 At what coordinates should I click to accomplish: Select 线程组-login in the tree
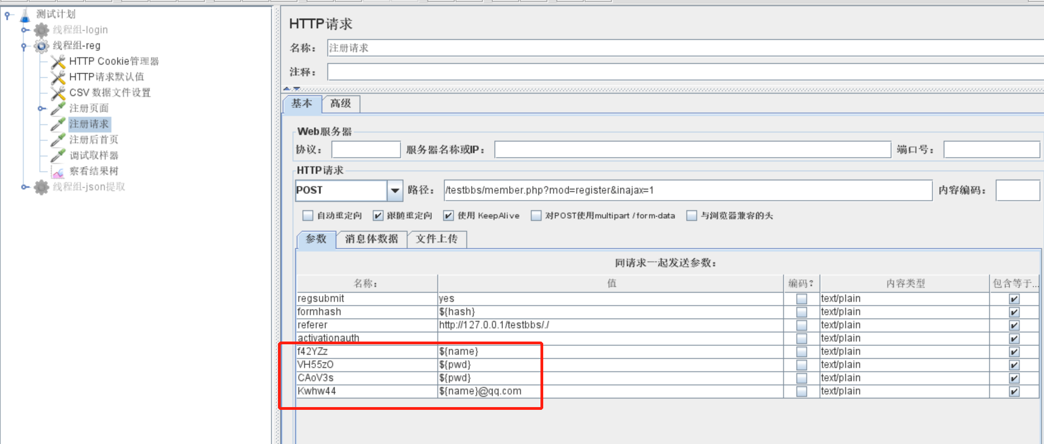click(x=81, y=30)
